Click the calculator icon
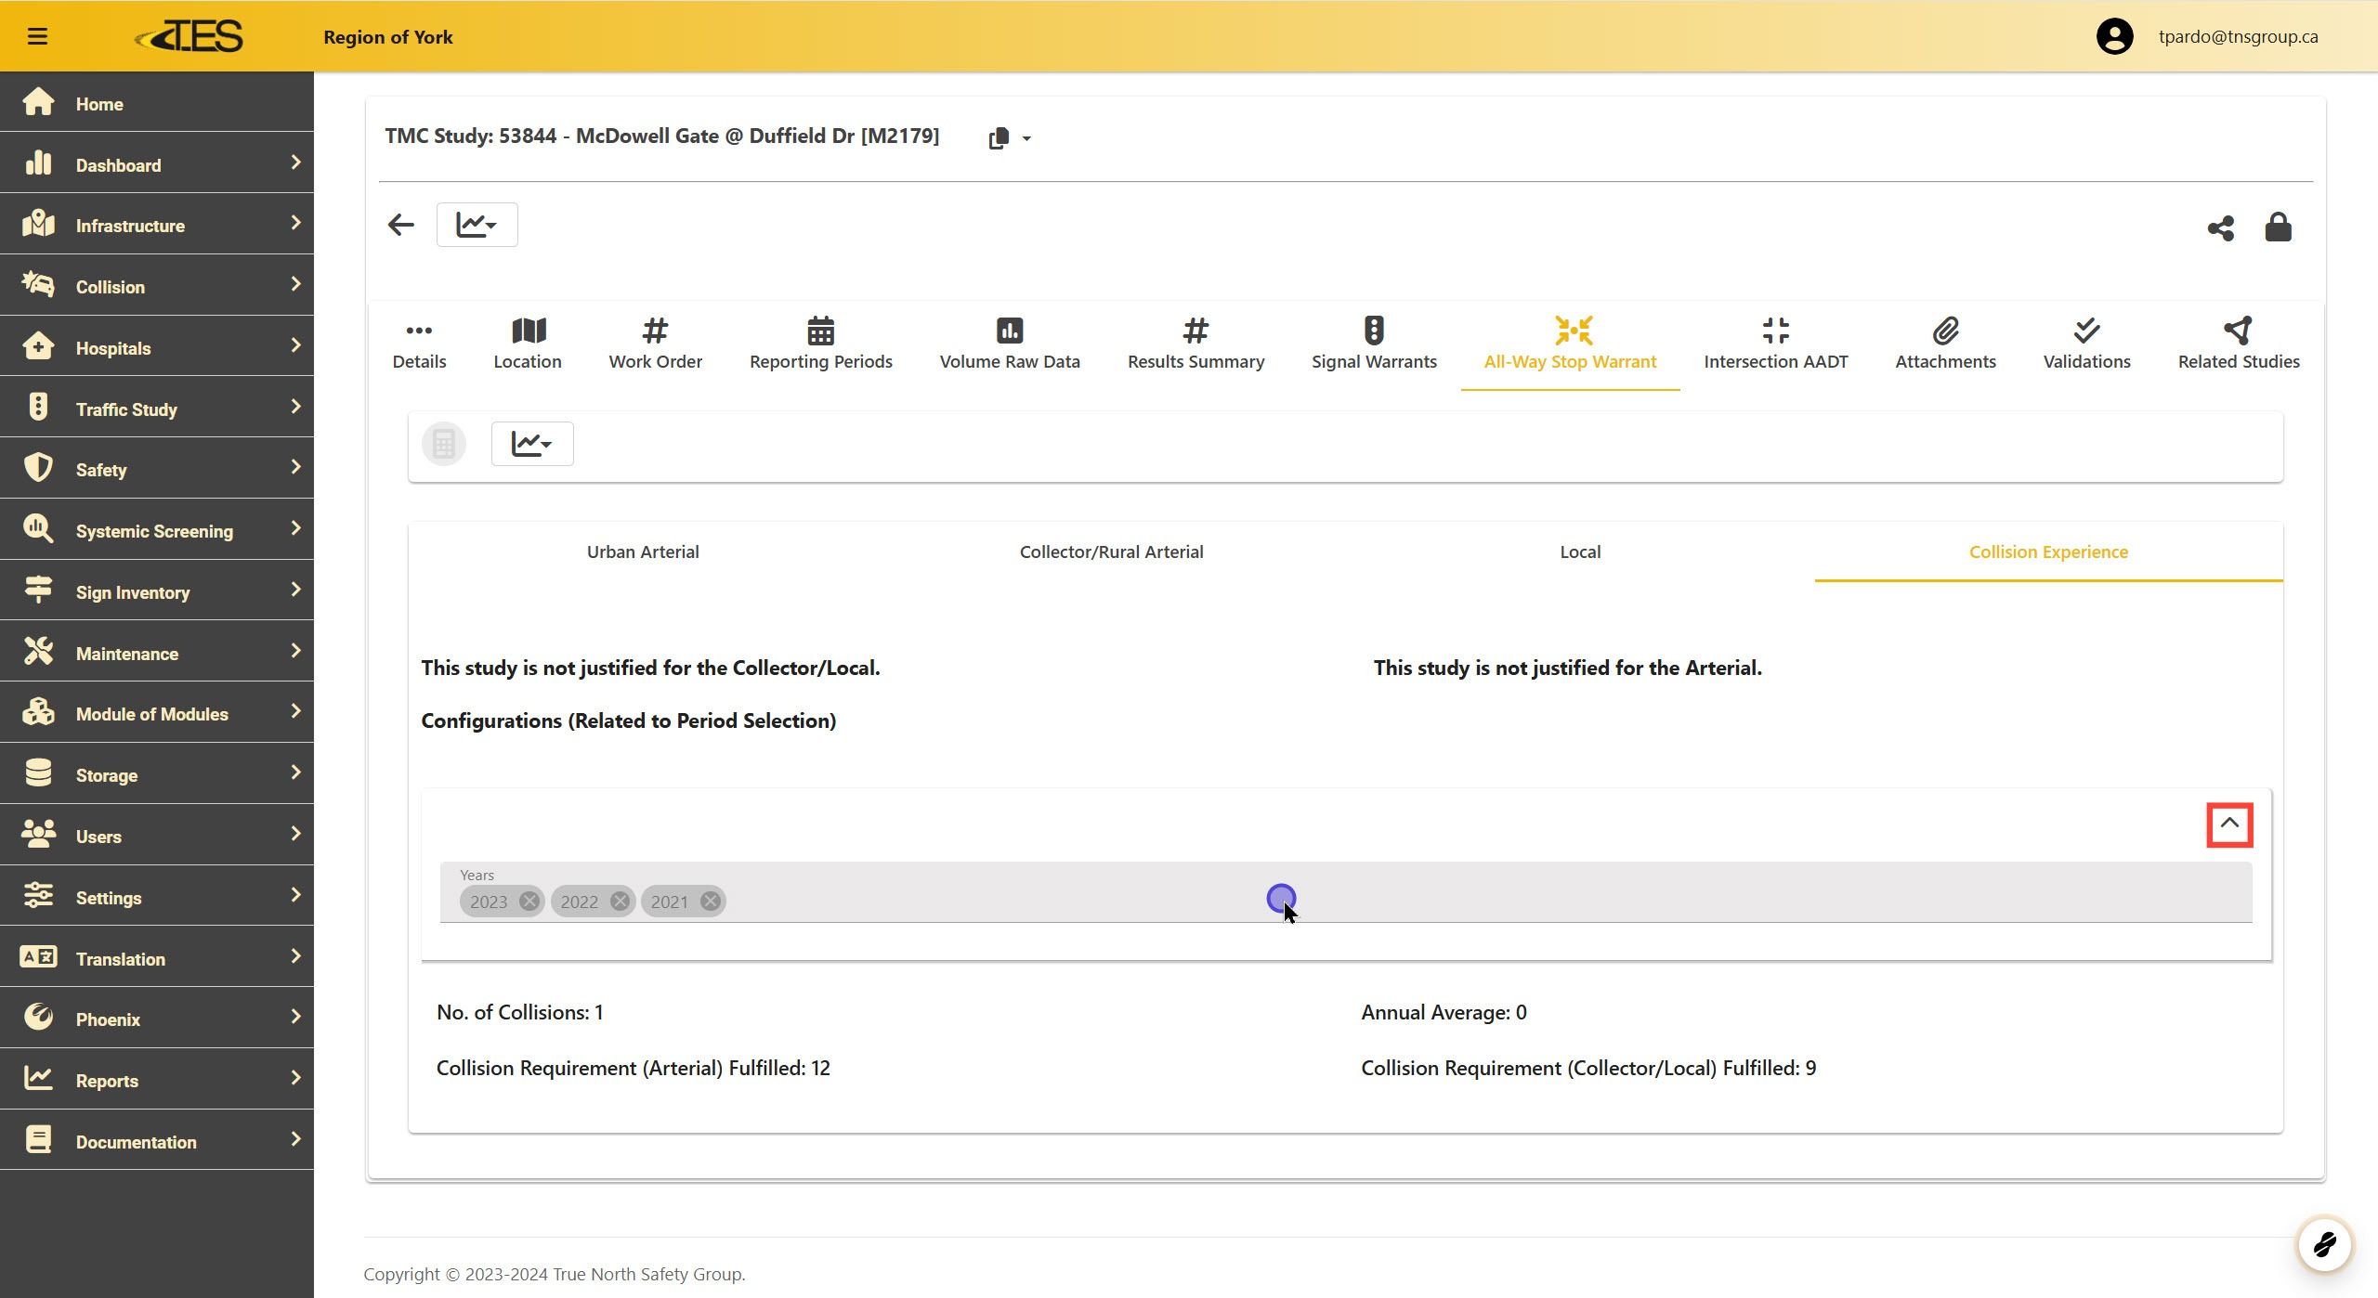Image resolution: width=2378 pixels, height=1298 pixels. pyautogui.click(x=444, y=444)
